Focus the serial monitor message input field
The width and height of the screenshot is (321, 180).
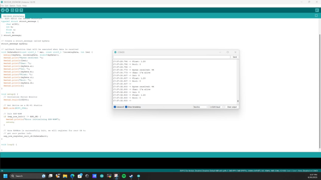(x=172, y=57)
